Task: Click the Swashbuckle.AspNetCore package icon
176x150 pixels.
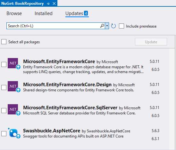Action: click(13, 132)
